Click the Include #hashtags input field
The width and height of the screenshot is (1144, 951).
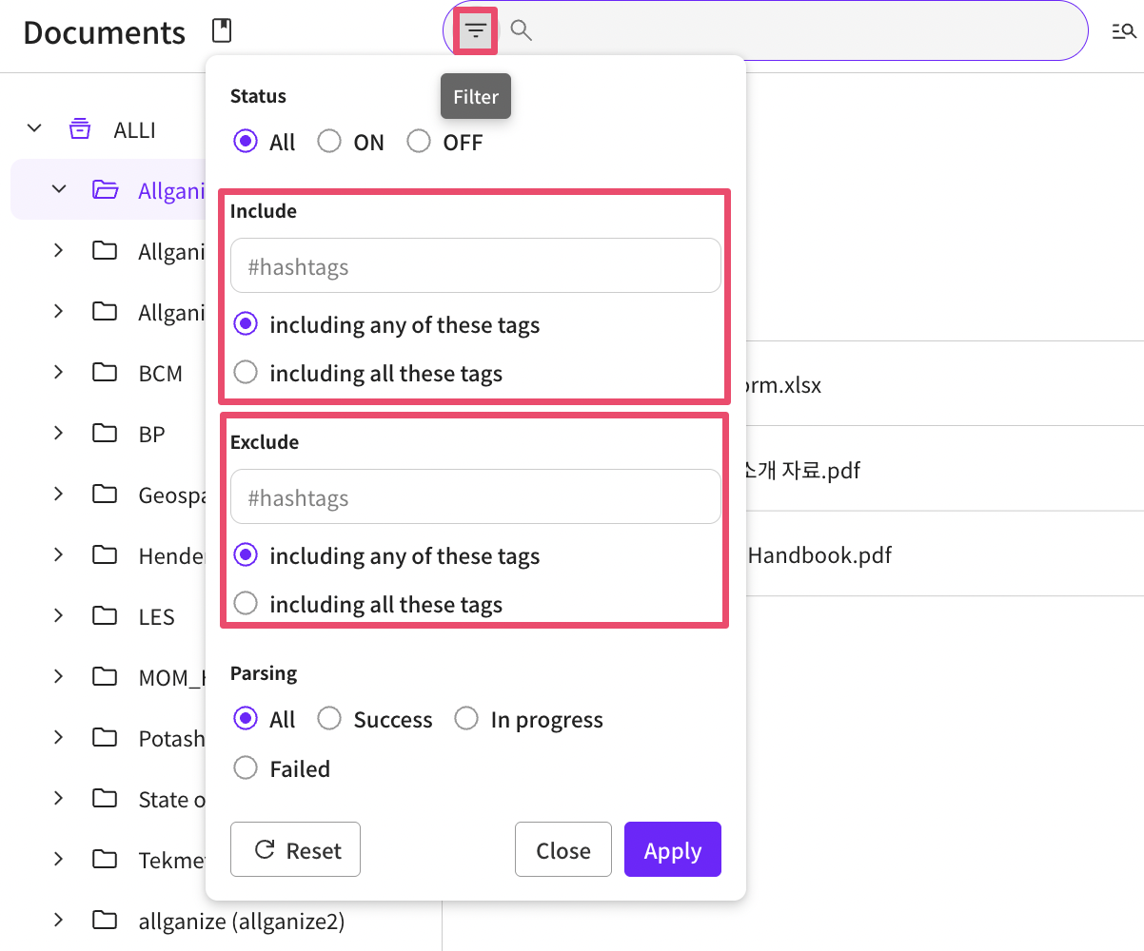point(475,266)
